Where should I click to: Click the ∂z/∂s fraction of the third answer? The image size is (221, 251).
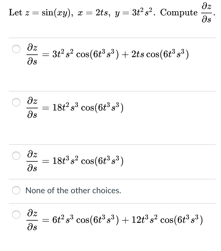pos(32,161)
